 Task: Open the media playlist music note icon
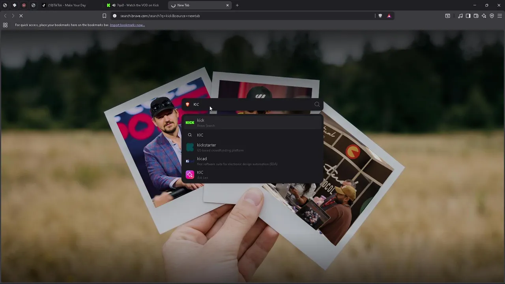tap(460, 16)
